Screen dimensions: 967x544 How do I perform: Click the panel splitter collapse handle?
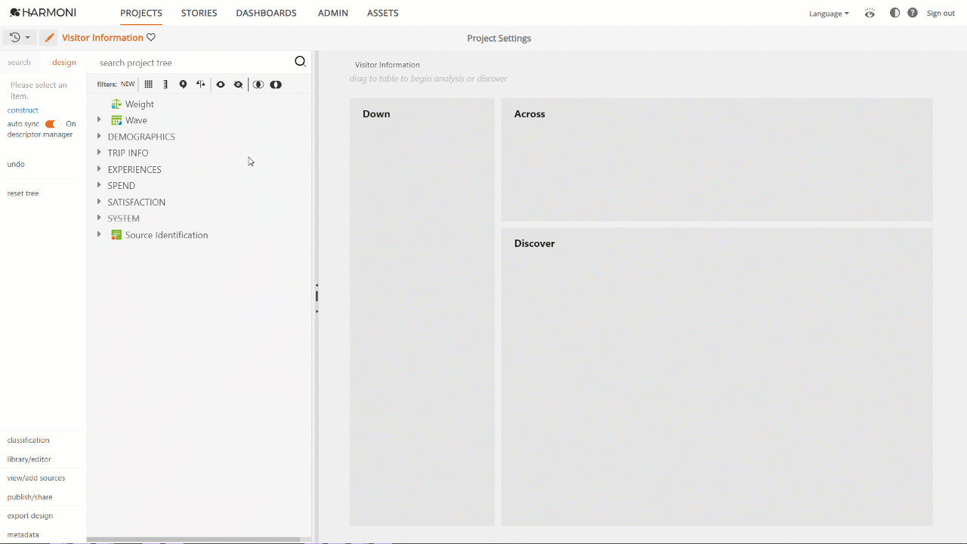(317, 296)
